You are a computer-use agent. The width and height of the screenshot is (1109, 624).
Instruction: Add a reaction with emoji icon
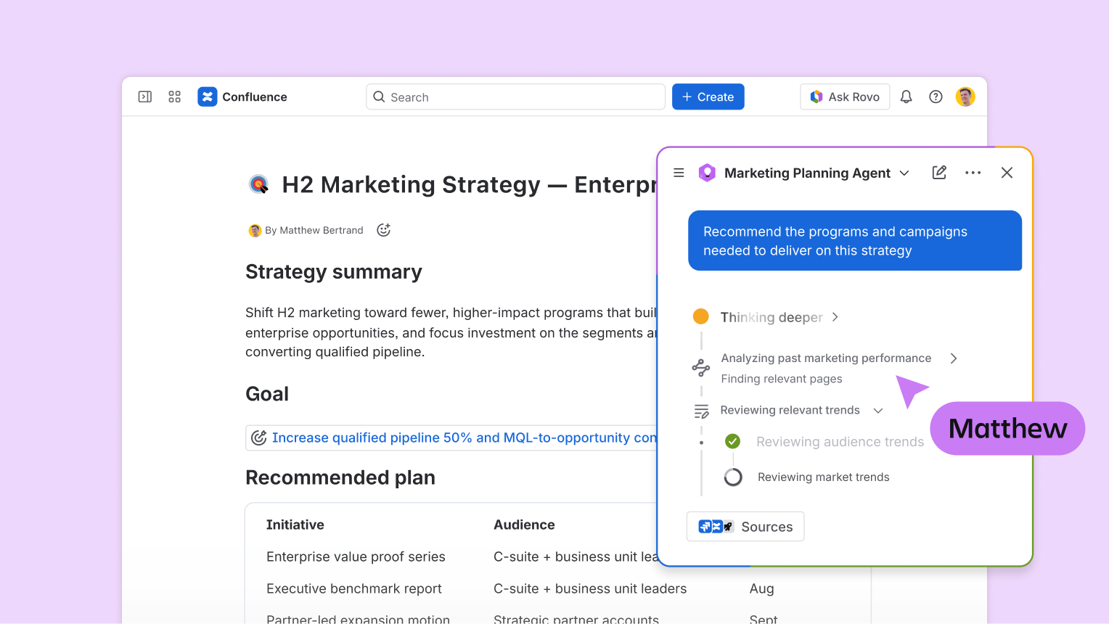pyautogui.click(x=384, y=230)
